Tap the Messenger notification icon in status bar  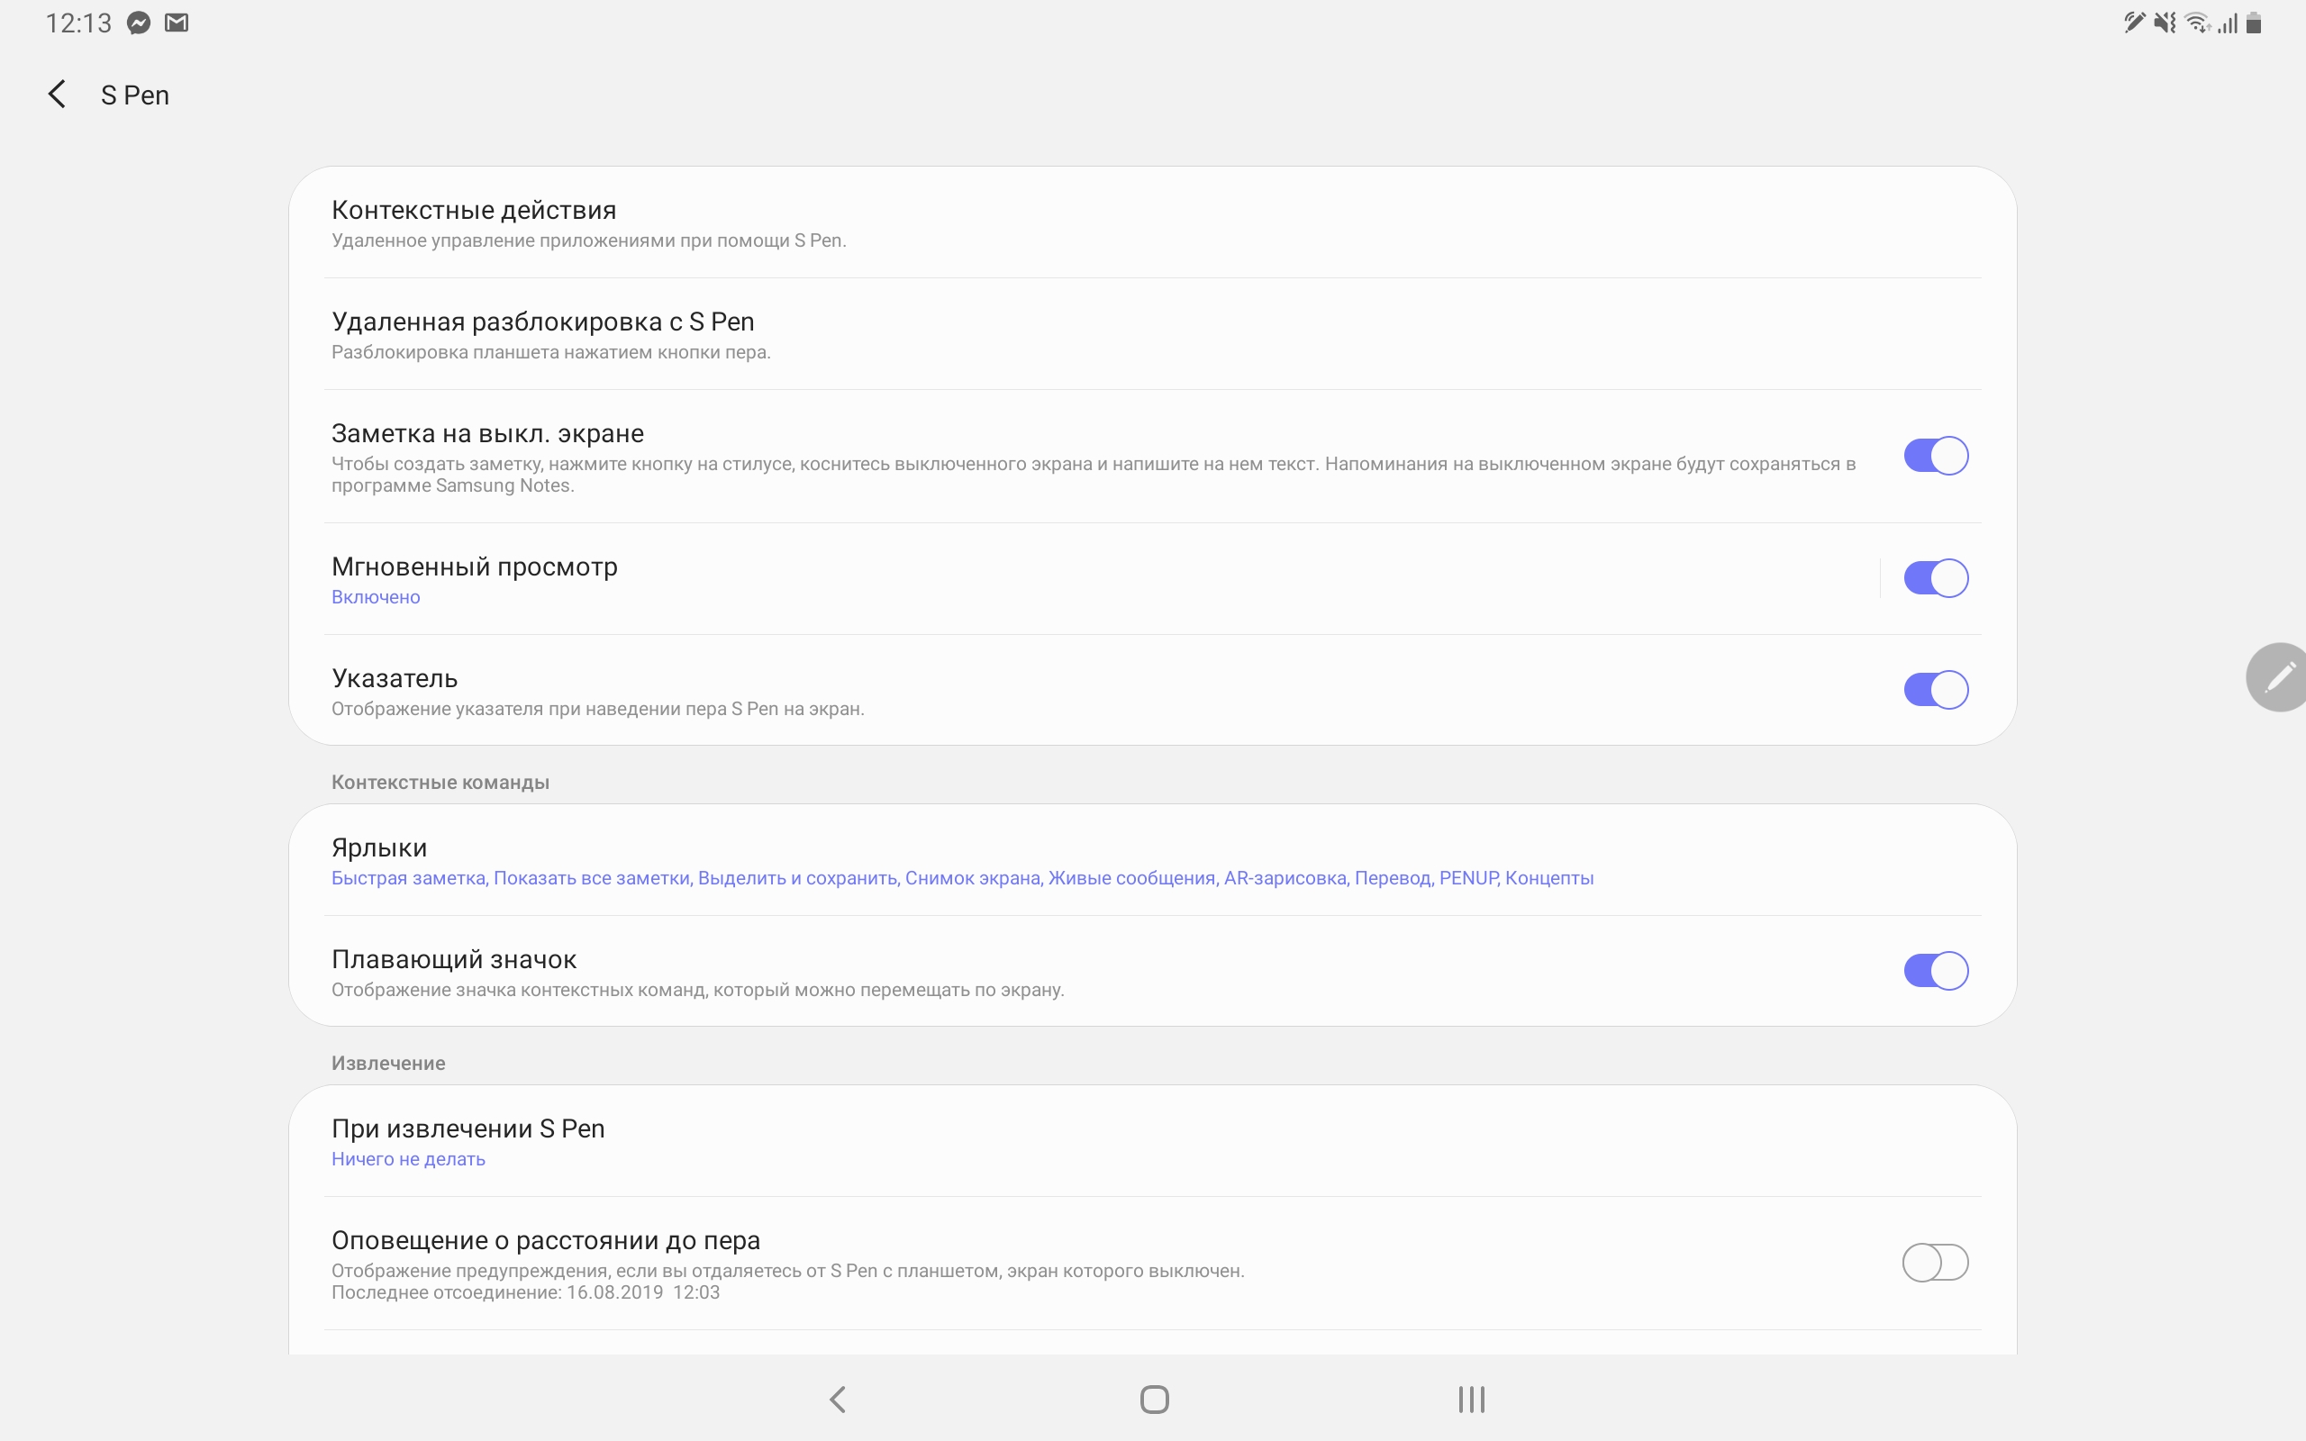pyautogui.click(x=139, y=23)
